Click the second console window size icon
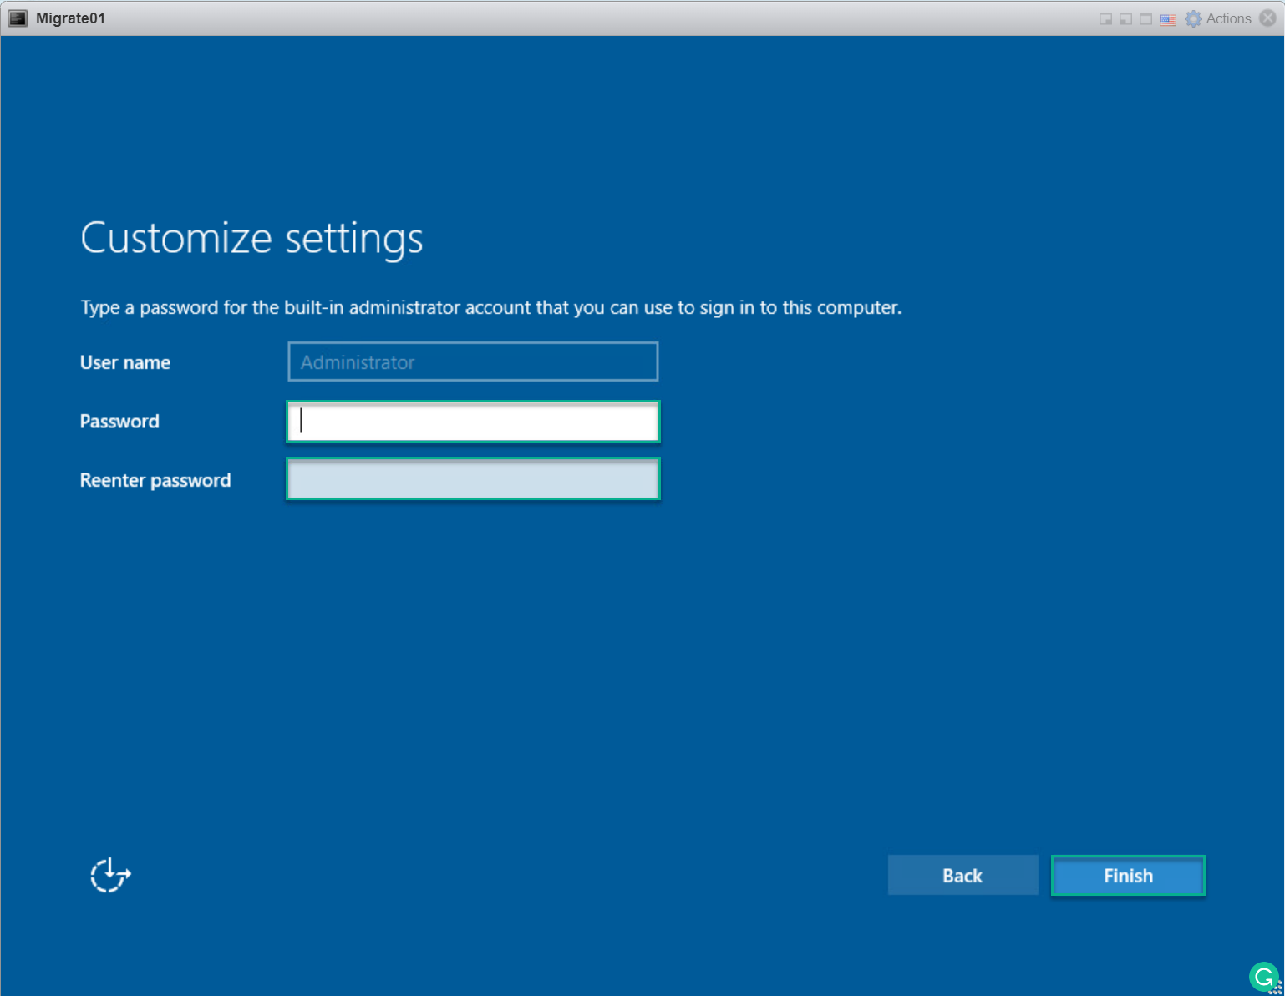This screenshot has height=996, width=1285. click(x=1125, y=19)
